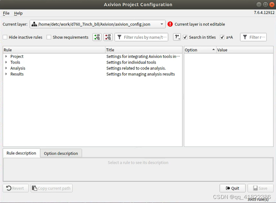Select the Project rule row
This screenshot has width=276, height=203.
coord(93,57)
